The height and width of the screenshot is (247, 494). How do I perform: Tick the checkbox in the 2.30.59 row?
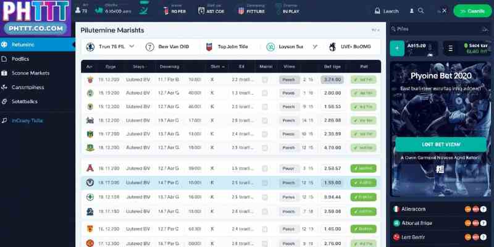(265, 134)
